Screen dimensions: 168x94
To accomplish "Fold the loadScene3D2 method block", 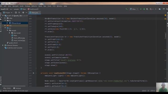I will [x=36, y=73].
